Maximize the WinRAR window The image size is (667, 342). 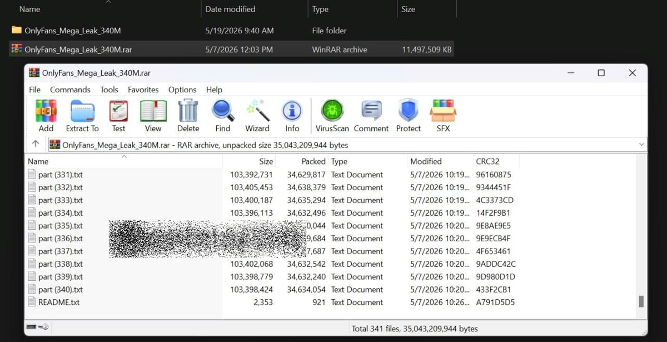(601, 73)
